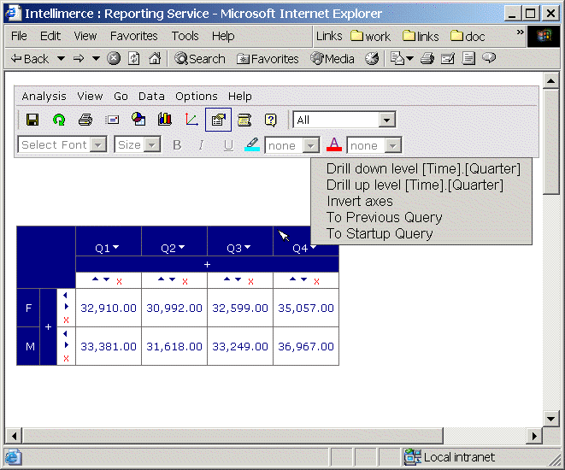Click sort ascending arrow under Q3

227,279
